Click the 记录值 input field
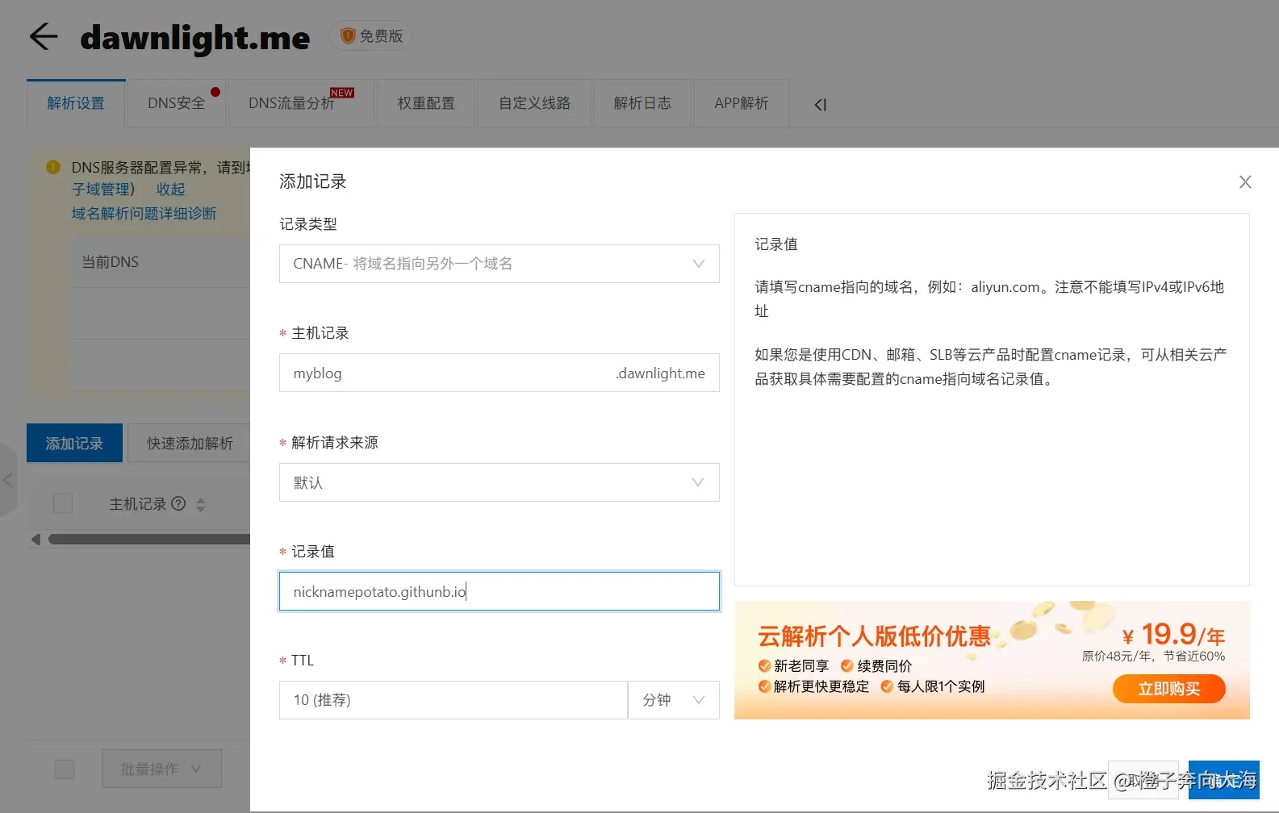Viewport: 1279px width, 813px height. [x=499, y=591]
